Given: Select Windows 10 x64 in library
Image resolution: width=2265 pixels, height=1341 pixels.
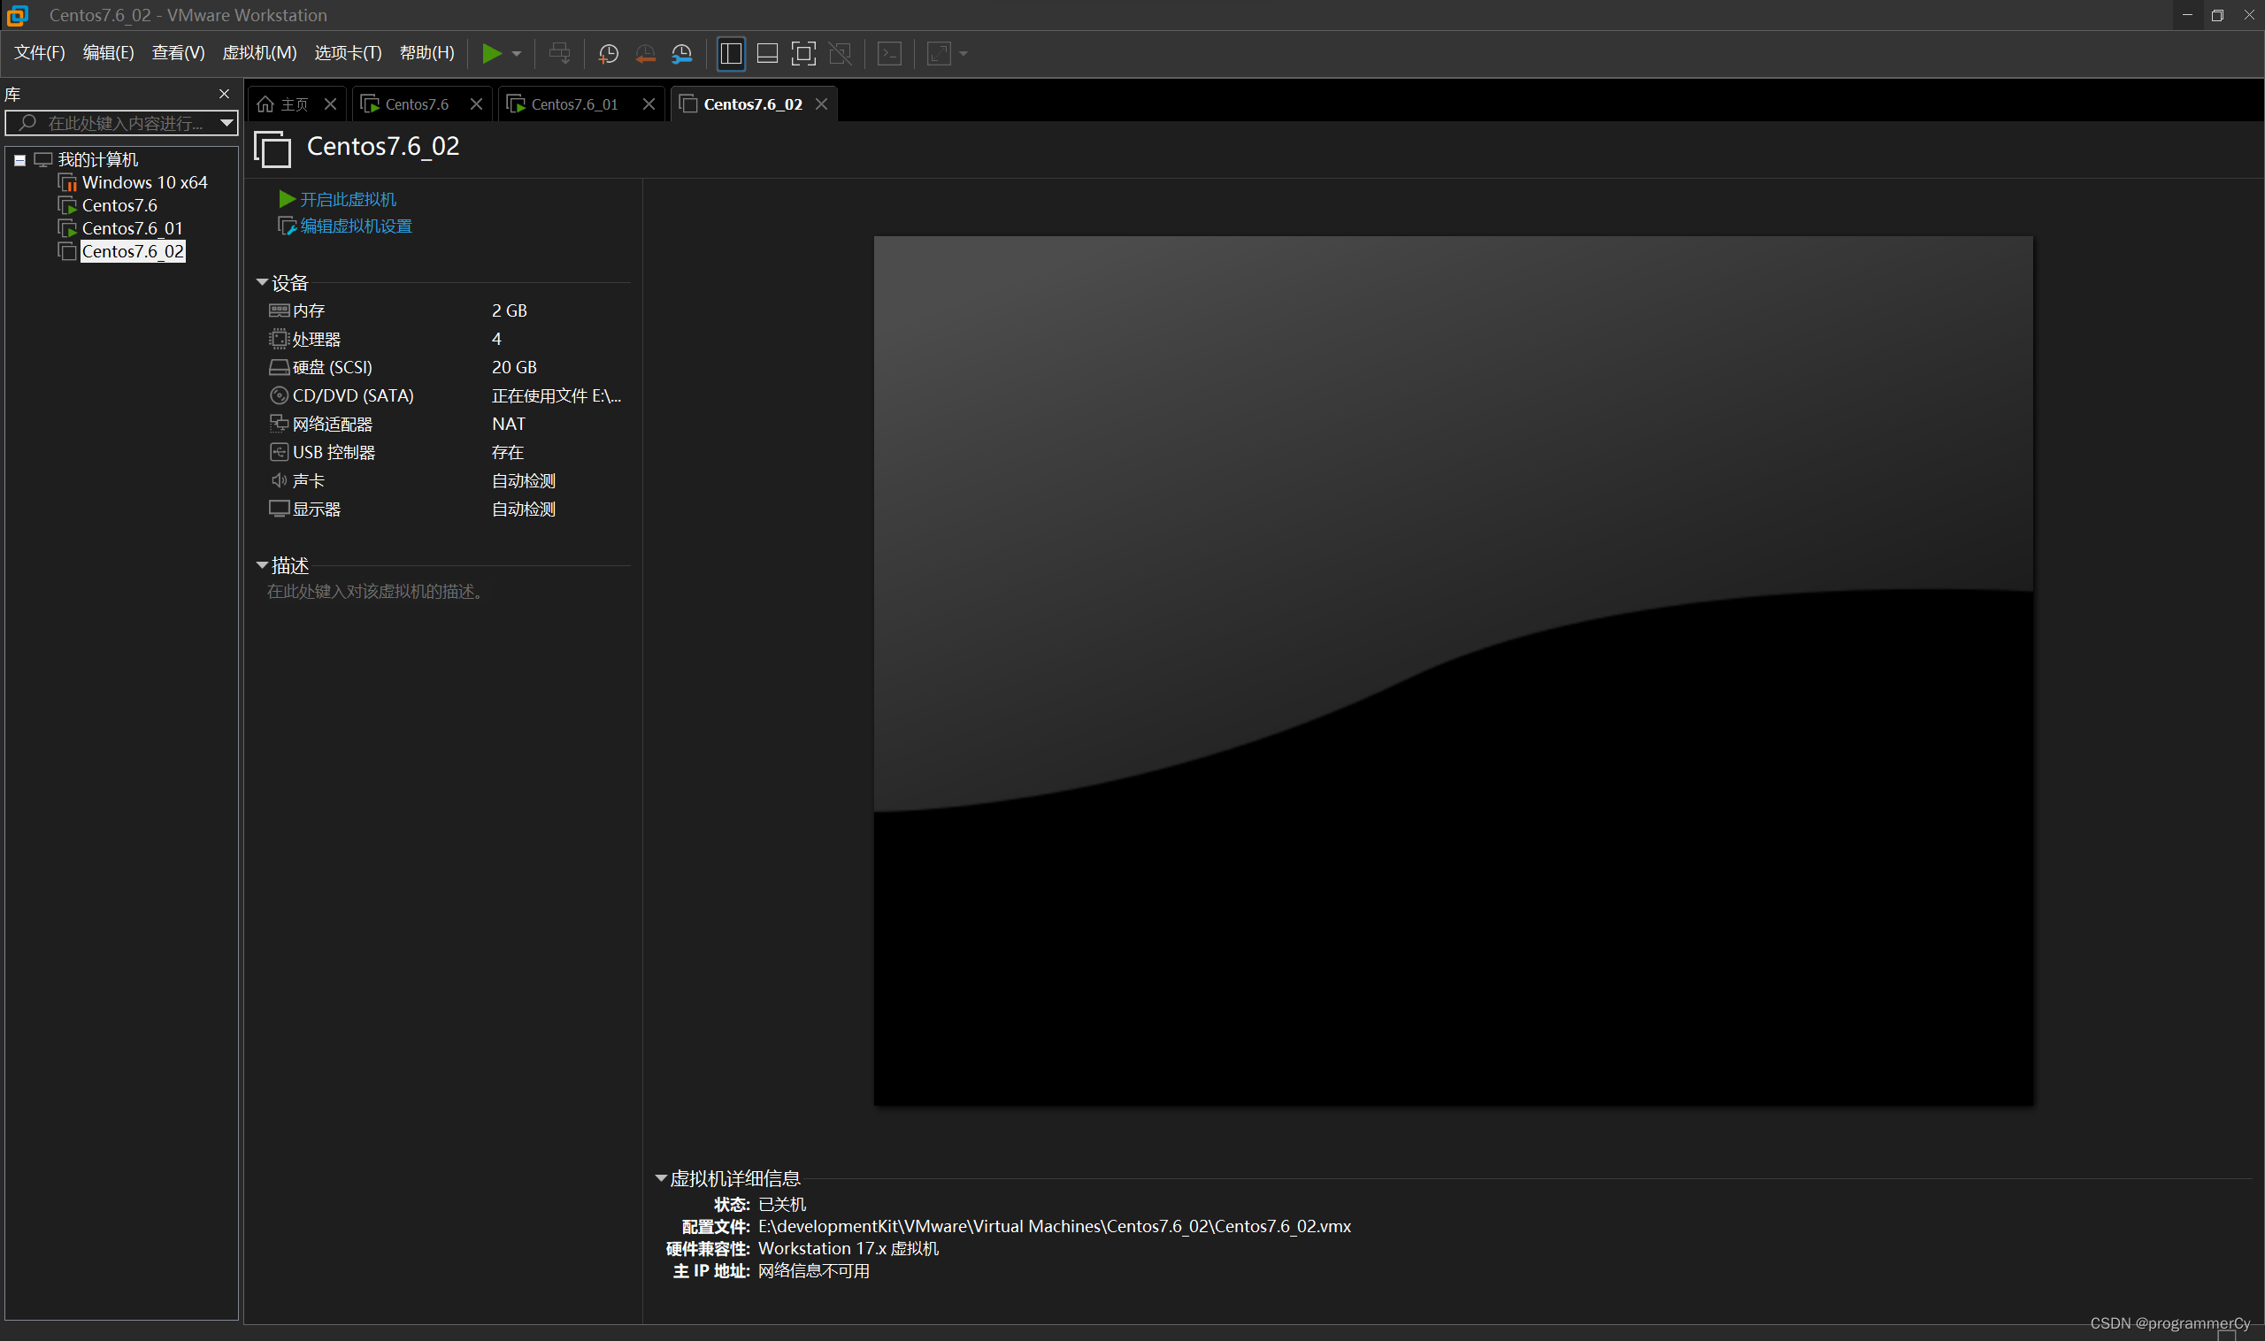Looking at the screenshot, I should click(143, 182).
